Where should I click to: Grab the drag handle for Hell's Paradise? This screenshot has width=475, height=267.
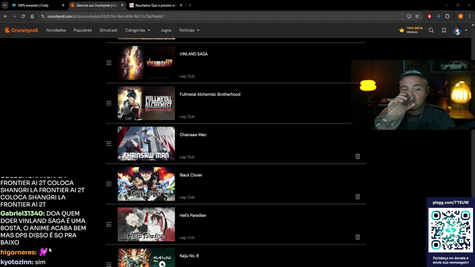coord(109,225)
